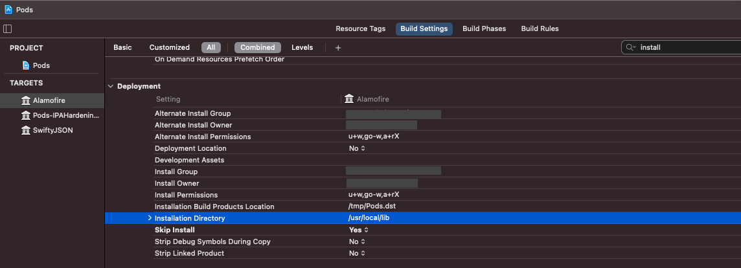This screenshot has width=741, height=268.
Task: Switch to the Build Phases tab
Action: tap(484, 29)
